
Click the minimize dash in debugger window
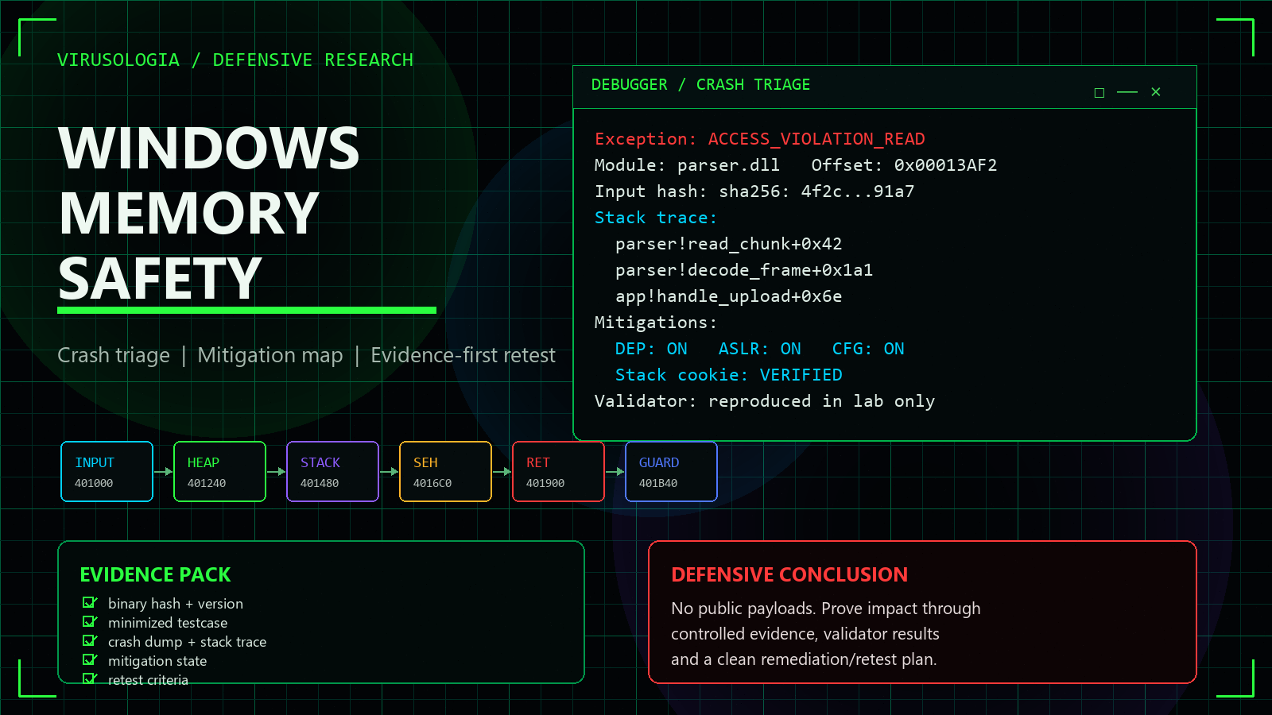pos(1127,93)
